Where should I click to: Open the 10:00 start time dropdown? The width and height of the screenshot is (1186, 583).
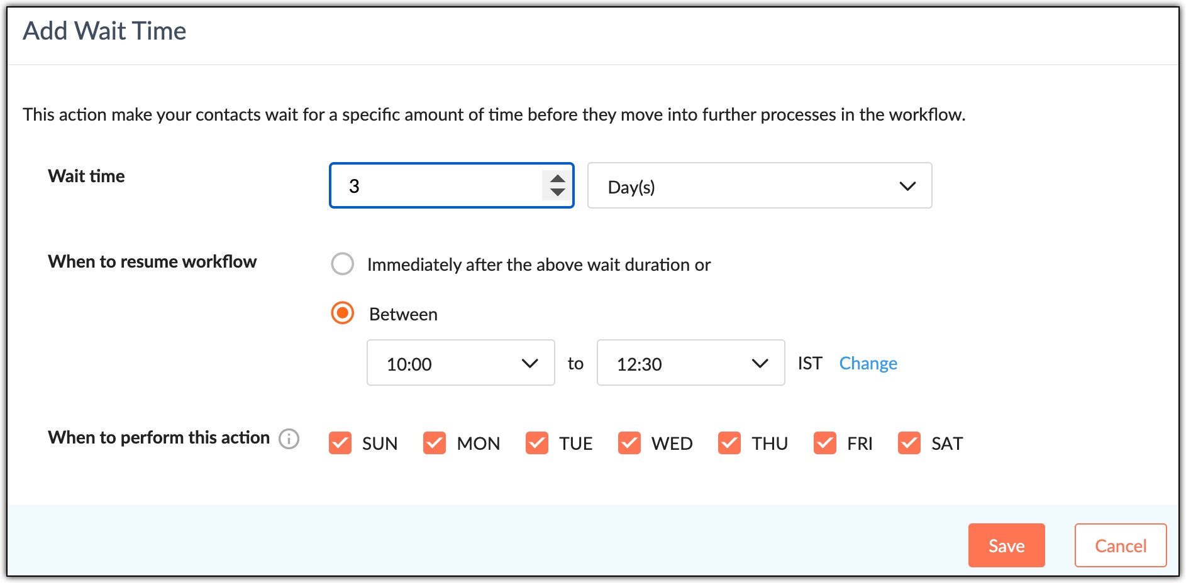pos(460,363)
